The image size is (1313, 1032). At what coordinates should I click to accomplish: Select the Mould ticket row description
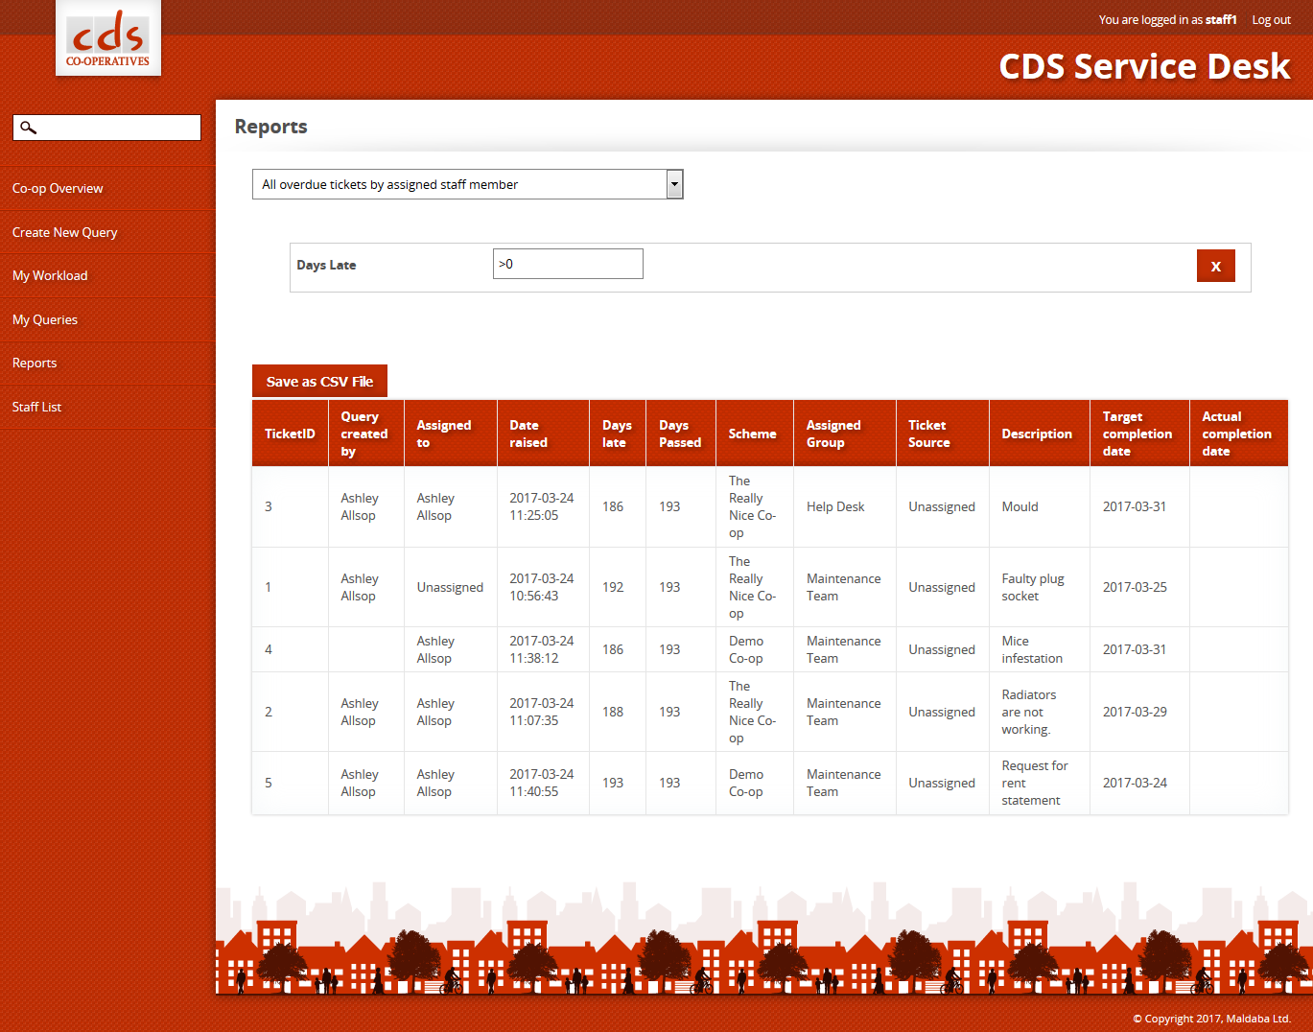(1020, 507)
